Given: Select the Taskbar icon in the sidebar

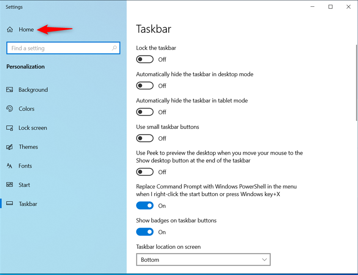Looking at the screenshot, I should click(9, 204).
